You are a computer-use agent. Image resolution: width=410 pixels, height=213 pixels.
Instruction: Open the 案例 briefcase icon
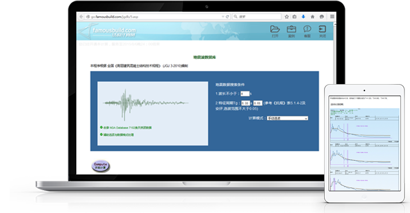tap(291, 31)
